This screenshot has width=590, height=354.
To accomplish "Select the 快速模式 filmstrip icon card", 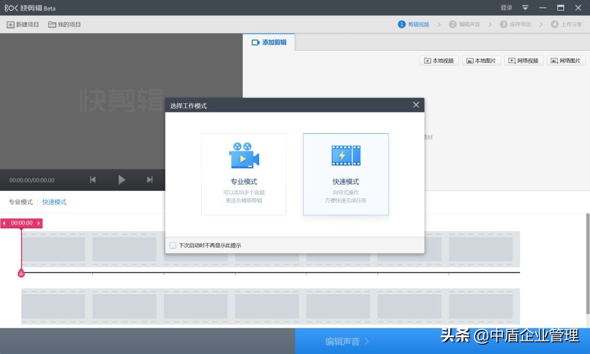I will tap(345, 155).
